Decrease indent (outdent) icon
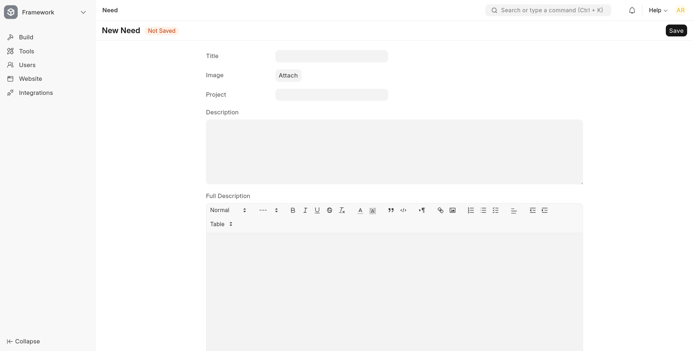 pyautogui.click(x=532, y=210)
